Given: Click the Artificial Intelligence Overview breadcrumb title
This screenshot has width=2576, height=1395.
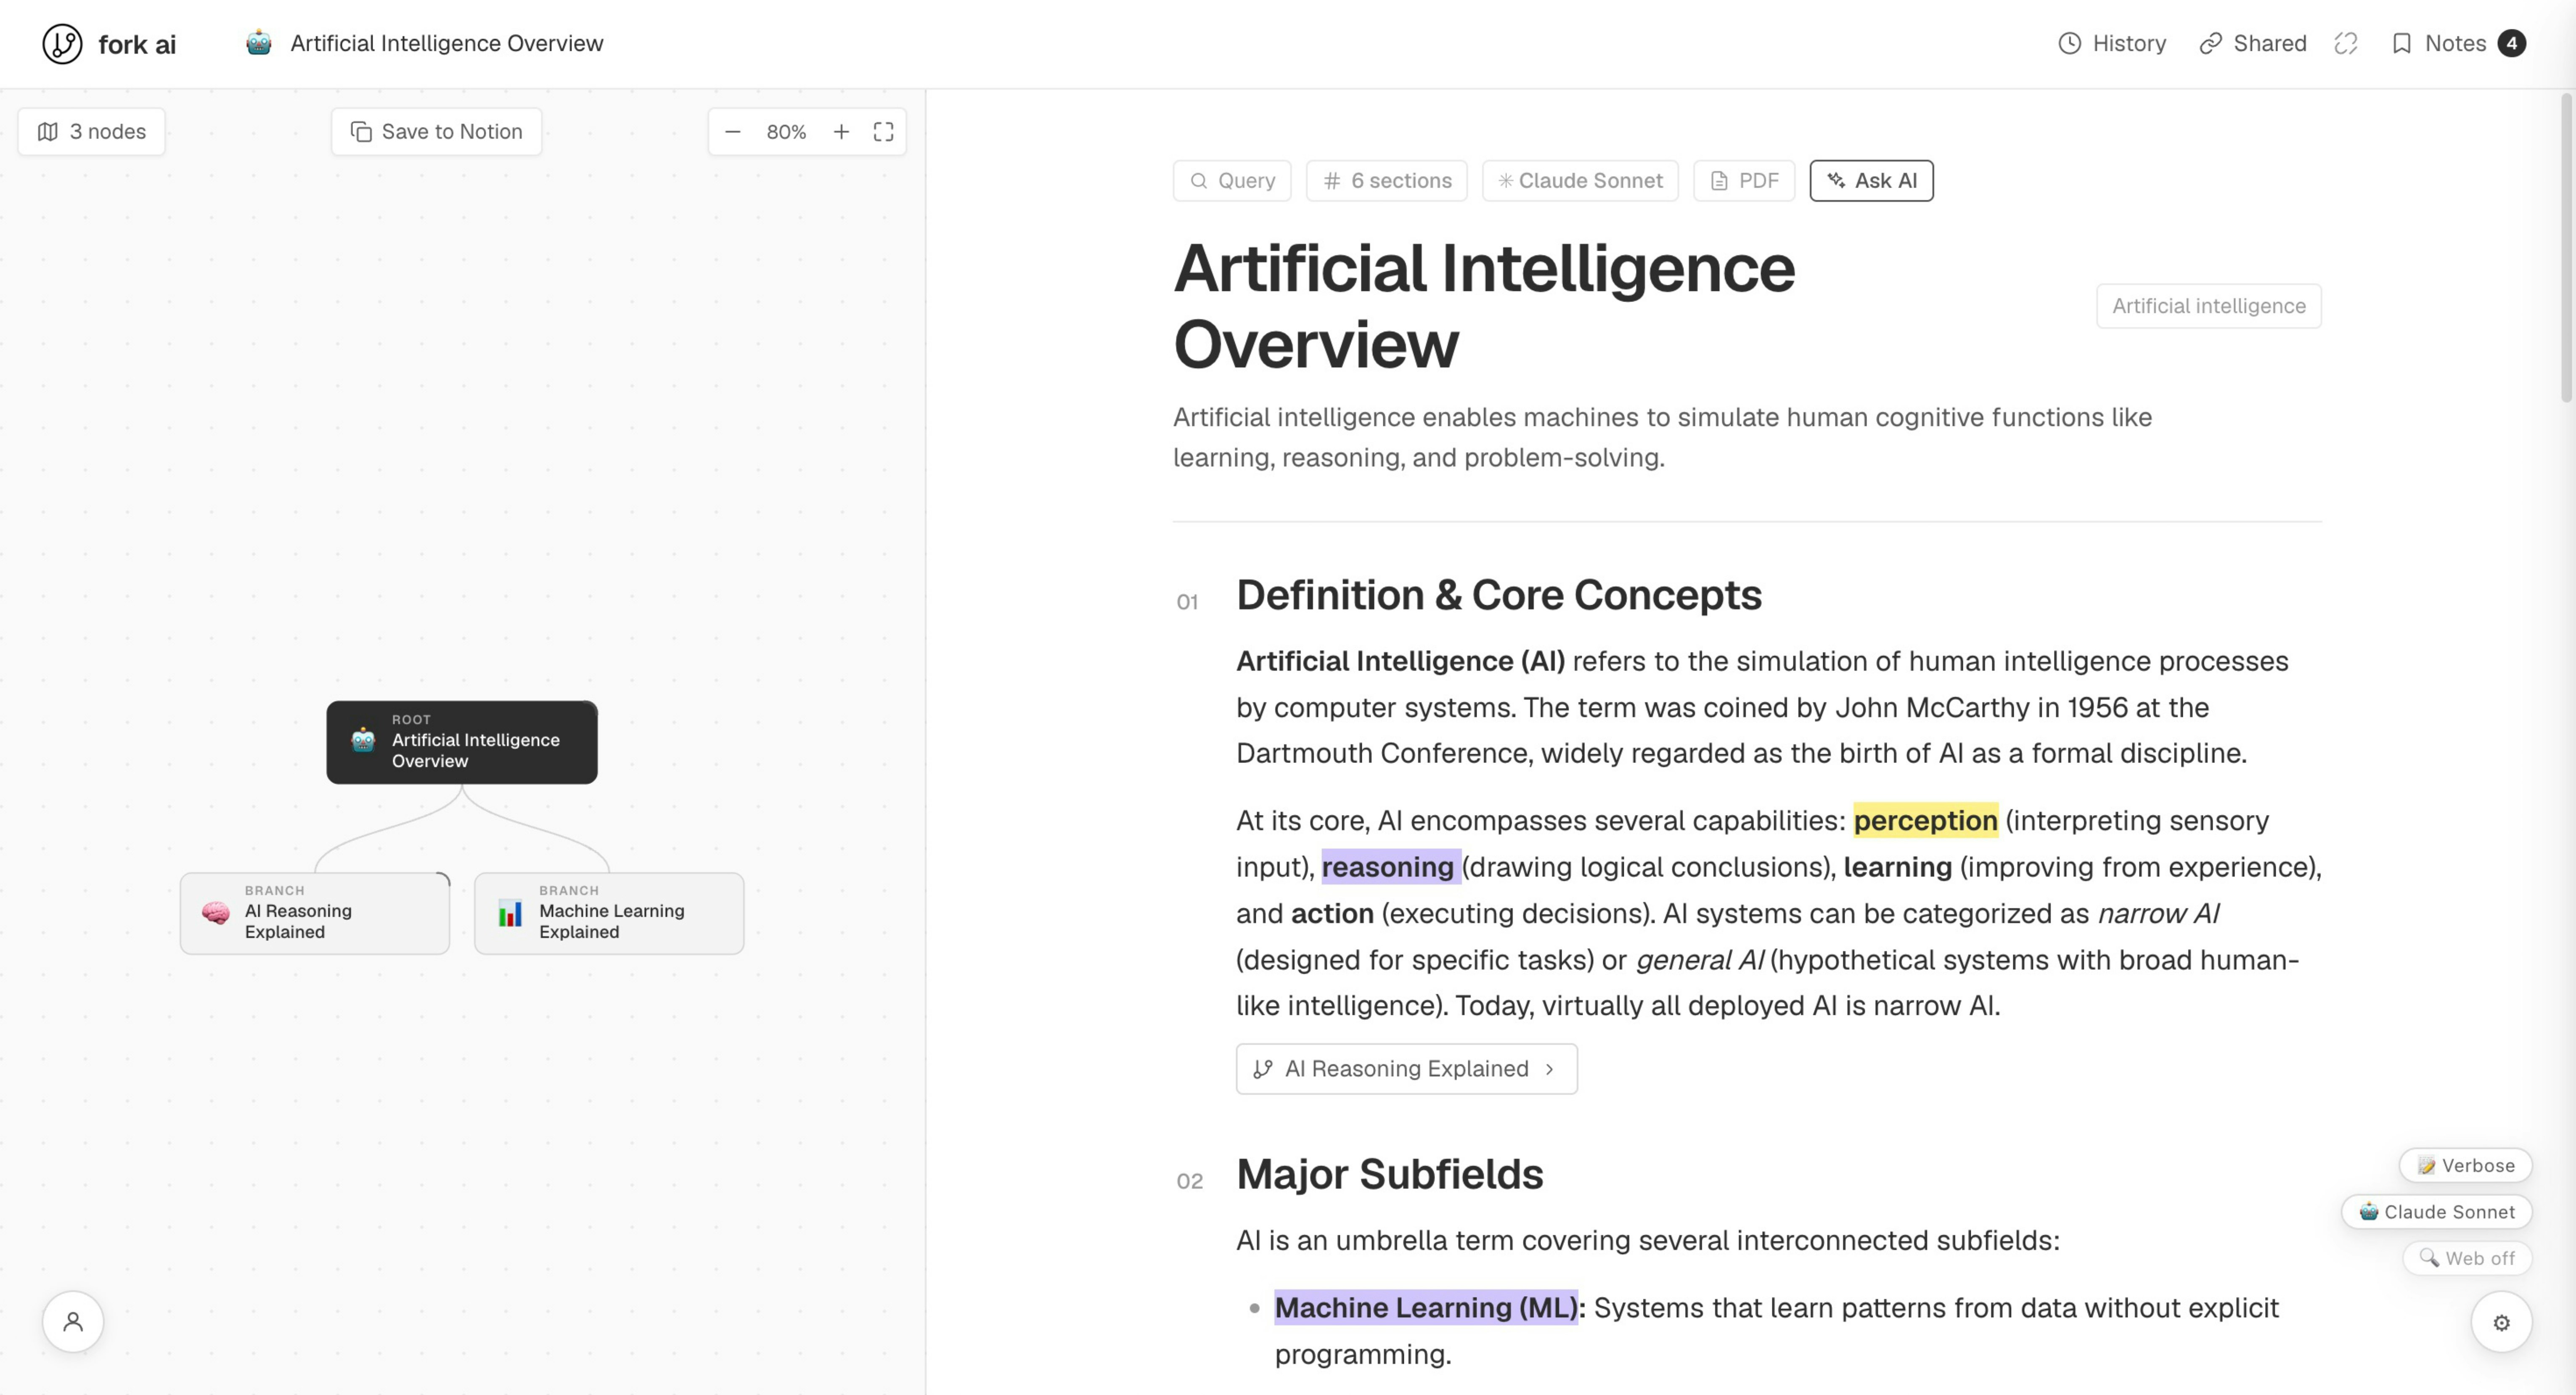Looking at the screenshot, I should point(447,43).
